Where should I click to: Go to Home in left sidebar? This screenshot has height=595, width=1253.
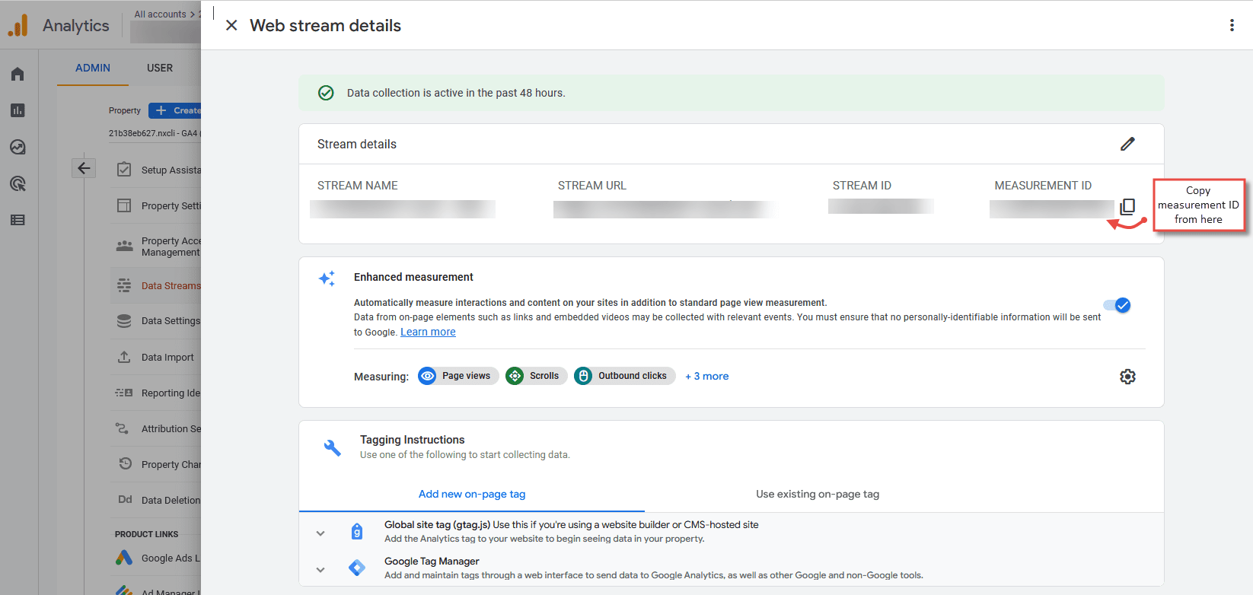point(18,74)
